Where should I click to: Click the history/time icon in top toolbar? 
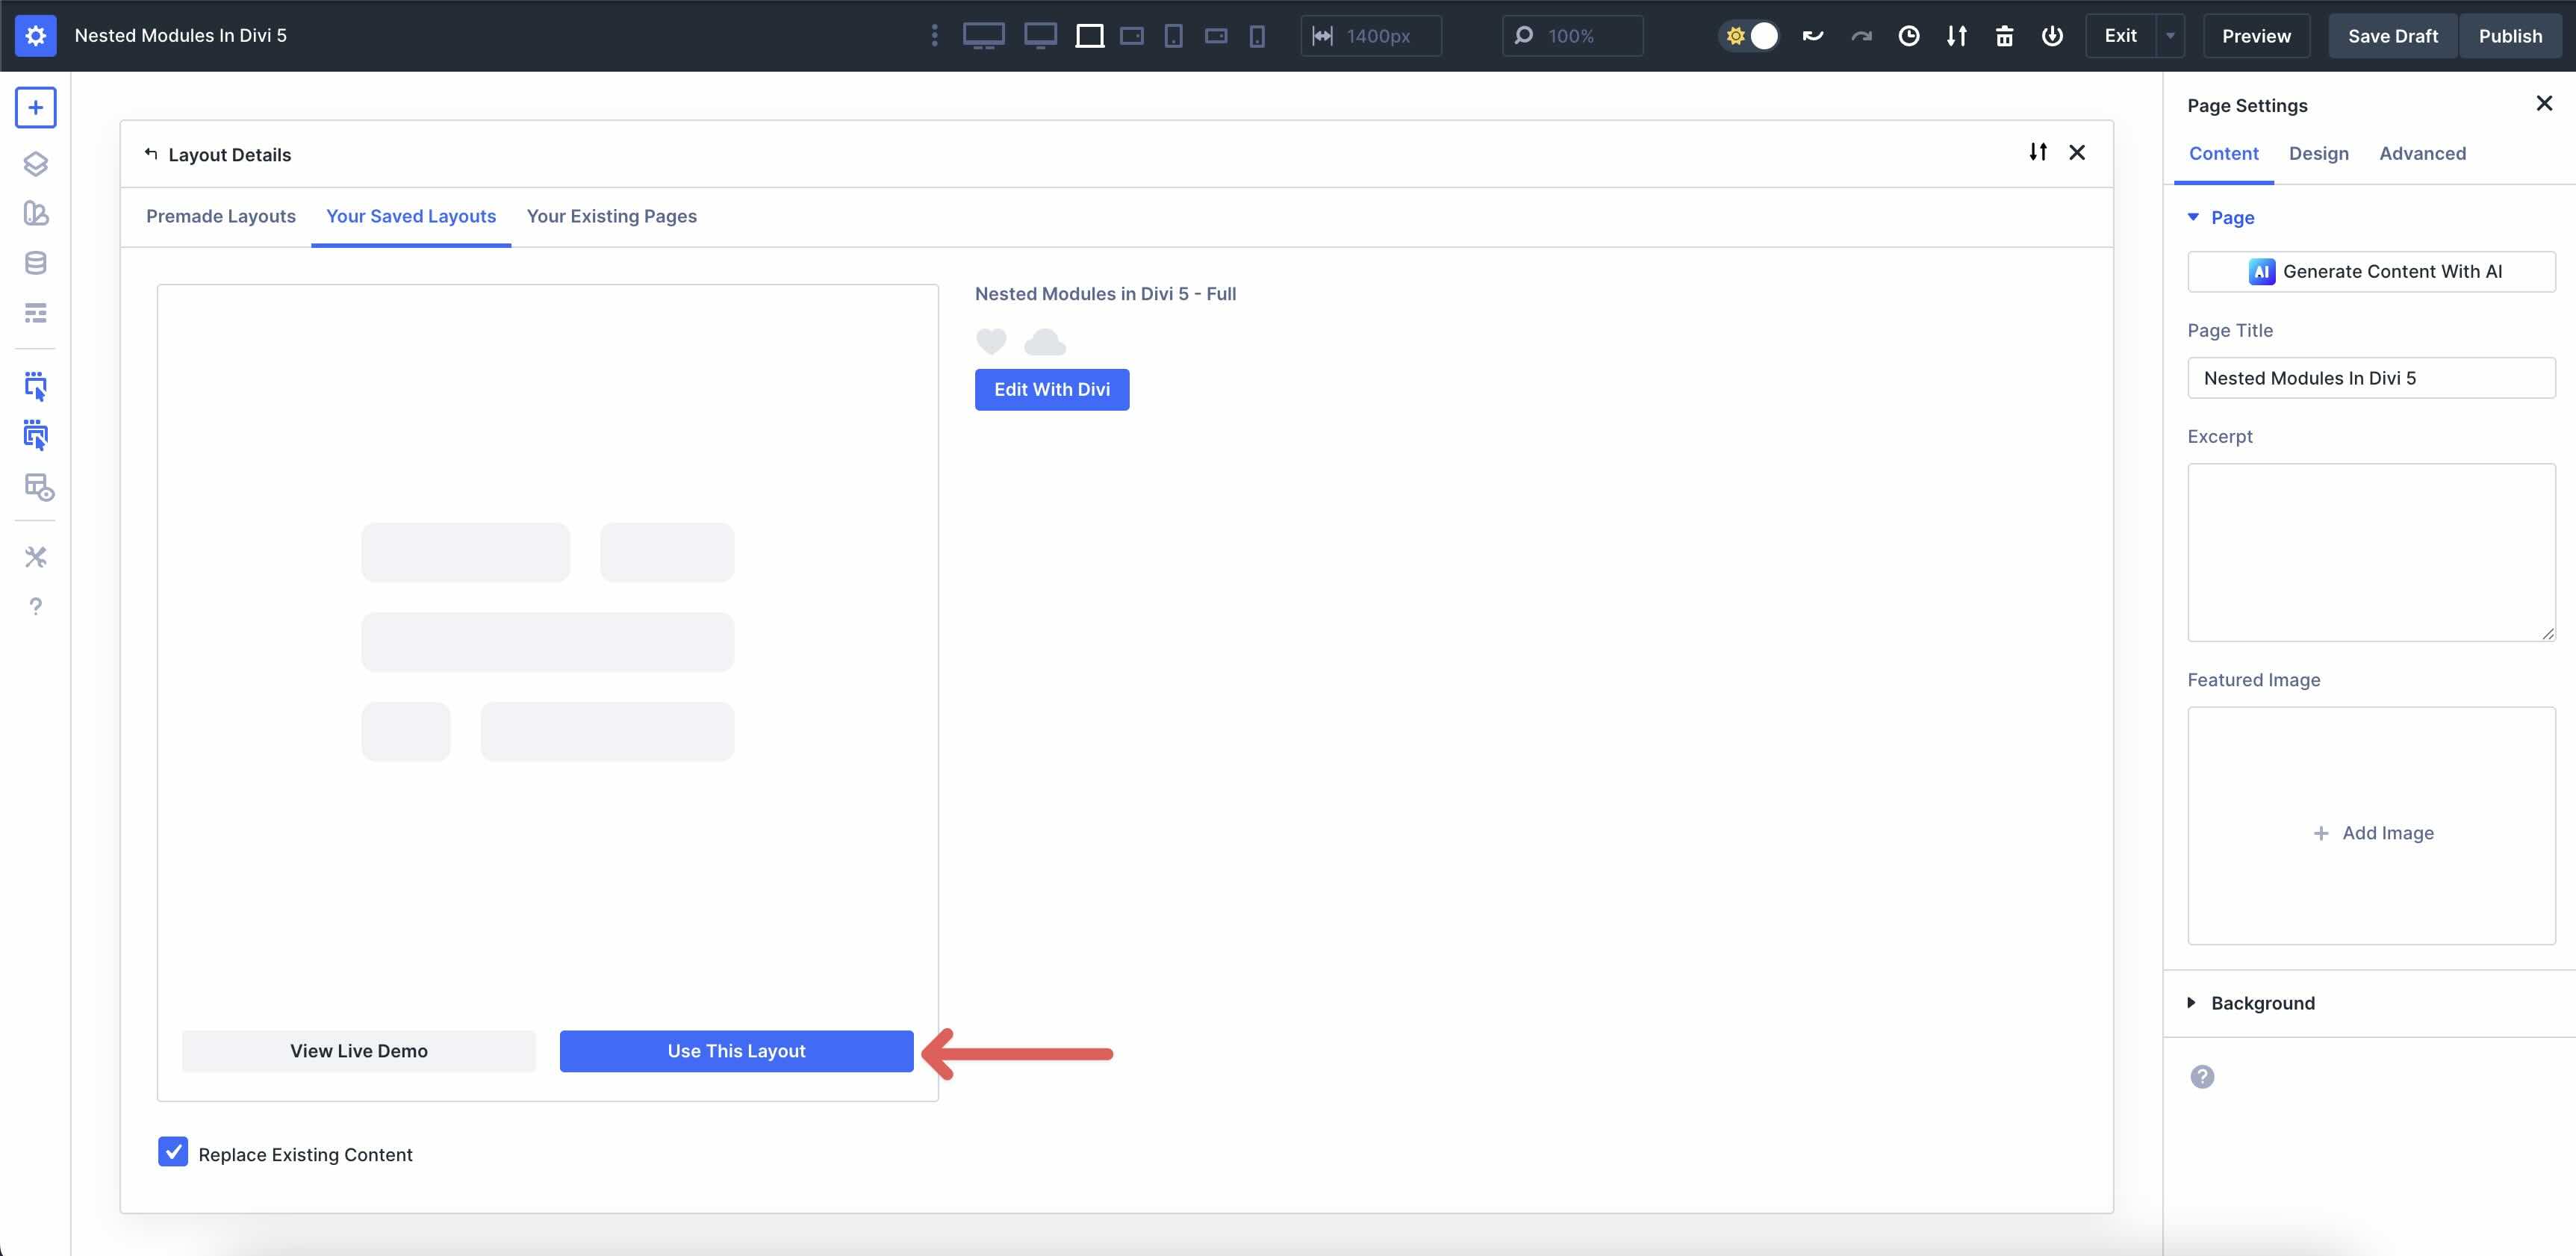(x=1910, y=35)
